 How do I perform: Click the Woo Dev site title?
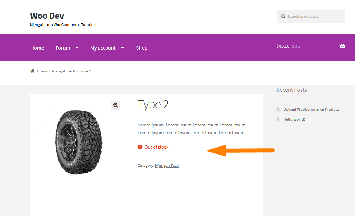pyautogui.click(x=47, y=16)
